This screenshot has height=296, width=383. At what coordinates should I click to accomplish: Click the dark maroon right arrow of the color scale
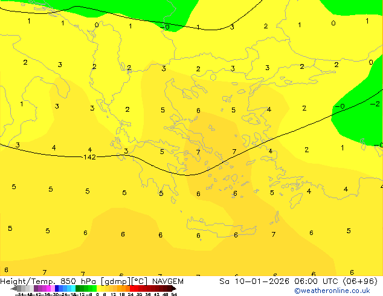click(174, 289)
